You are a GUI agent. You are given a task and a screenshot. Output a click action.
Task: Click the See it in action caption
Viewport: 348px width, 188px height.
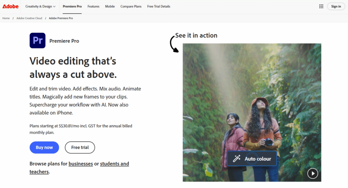(x=196, y=36)
